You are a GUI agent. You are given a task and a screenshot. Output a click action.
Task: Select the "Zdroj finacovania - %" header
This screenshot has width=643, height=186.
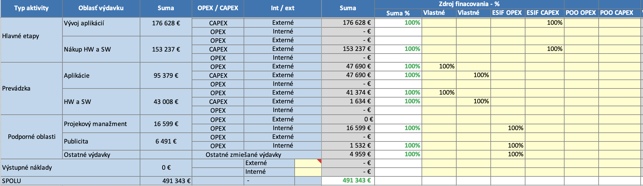click(x=469, y=4)
